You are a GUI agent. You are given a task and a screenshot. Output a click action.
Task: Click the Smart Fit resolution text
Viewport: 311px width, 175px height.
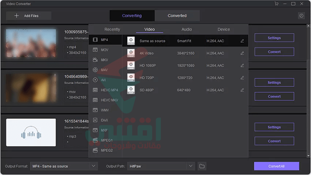coord(184,41)
